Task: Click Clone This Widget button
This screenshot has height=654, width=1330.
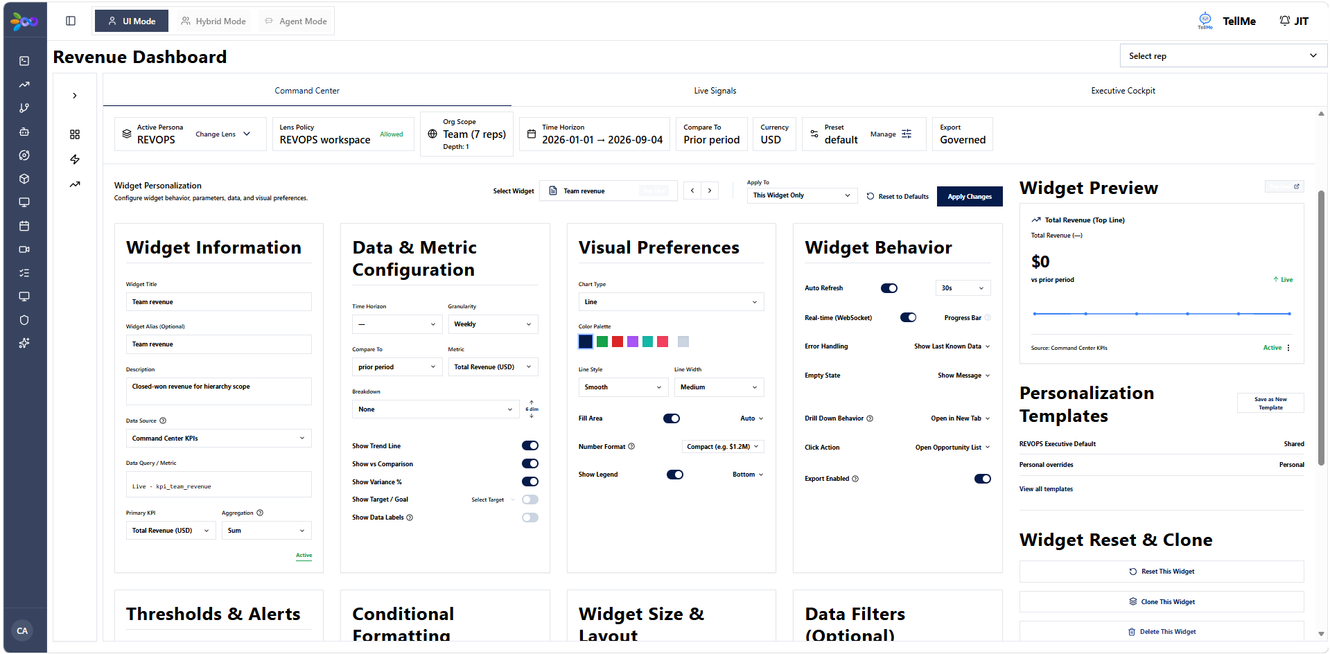Action: [x=1162, y=602]
